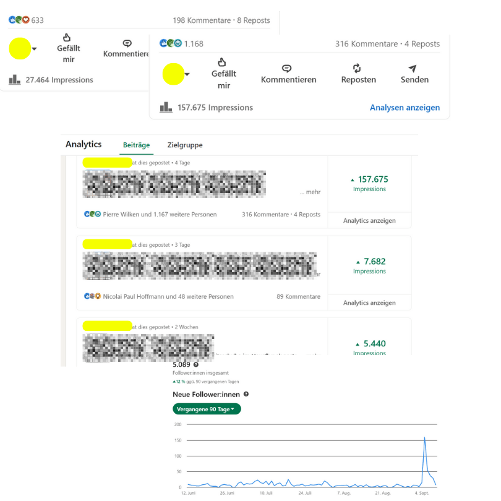
Task: Click the 27.464 Impressions text
Action: click(59, 80)
